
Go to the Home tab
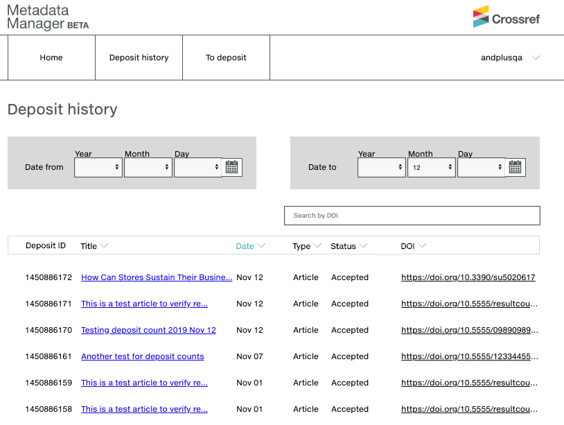coord(51,58)
